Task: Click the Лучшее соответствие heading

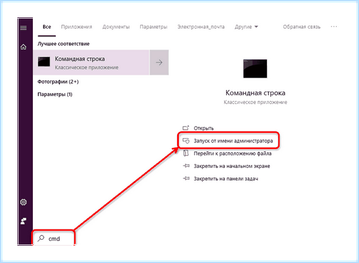Action: click(x=63, y=44)
